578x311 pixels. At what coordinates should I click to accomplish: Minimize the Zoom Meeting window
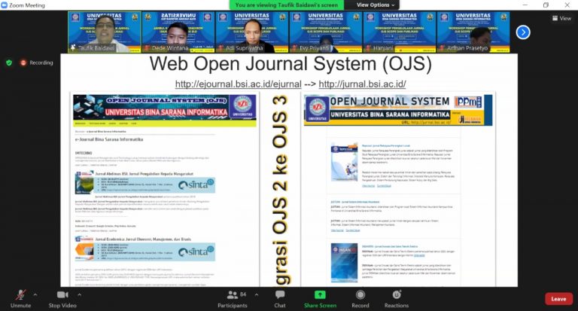[x=525, y=5]
